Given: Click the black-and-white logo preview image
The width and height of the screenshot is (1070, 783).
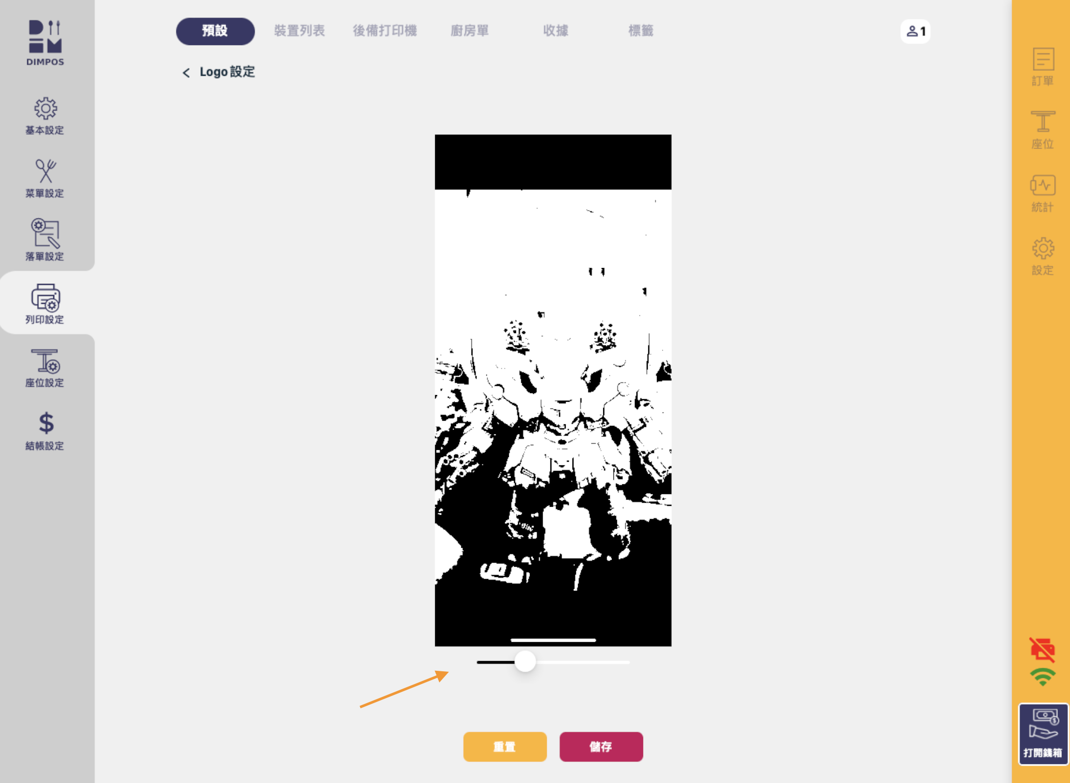Looking at the screenshot, I should (553, 390).
